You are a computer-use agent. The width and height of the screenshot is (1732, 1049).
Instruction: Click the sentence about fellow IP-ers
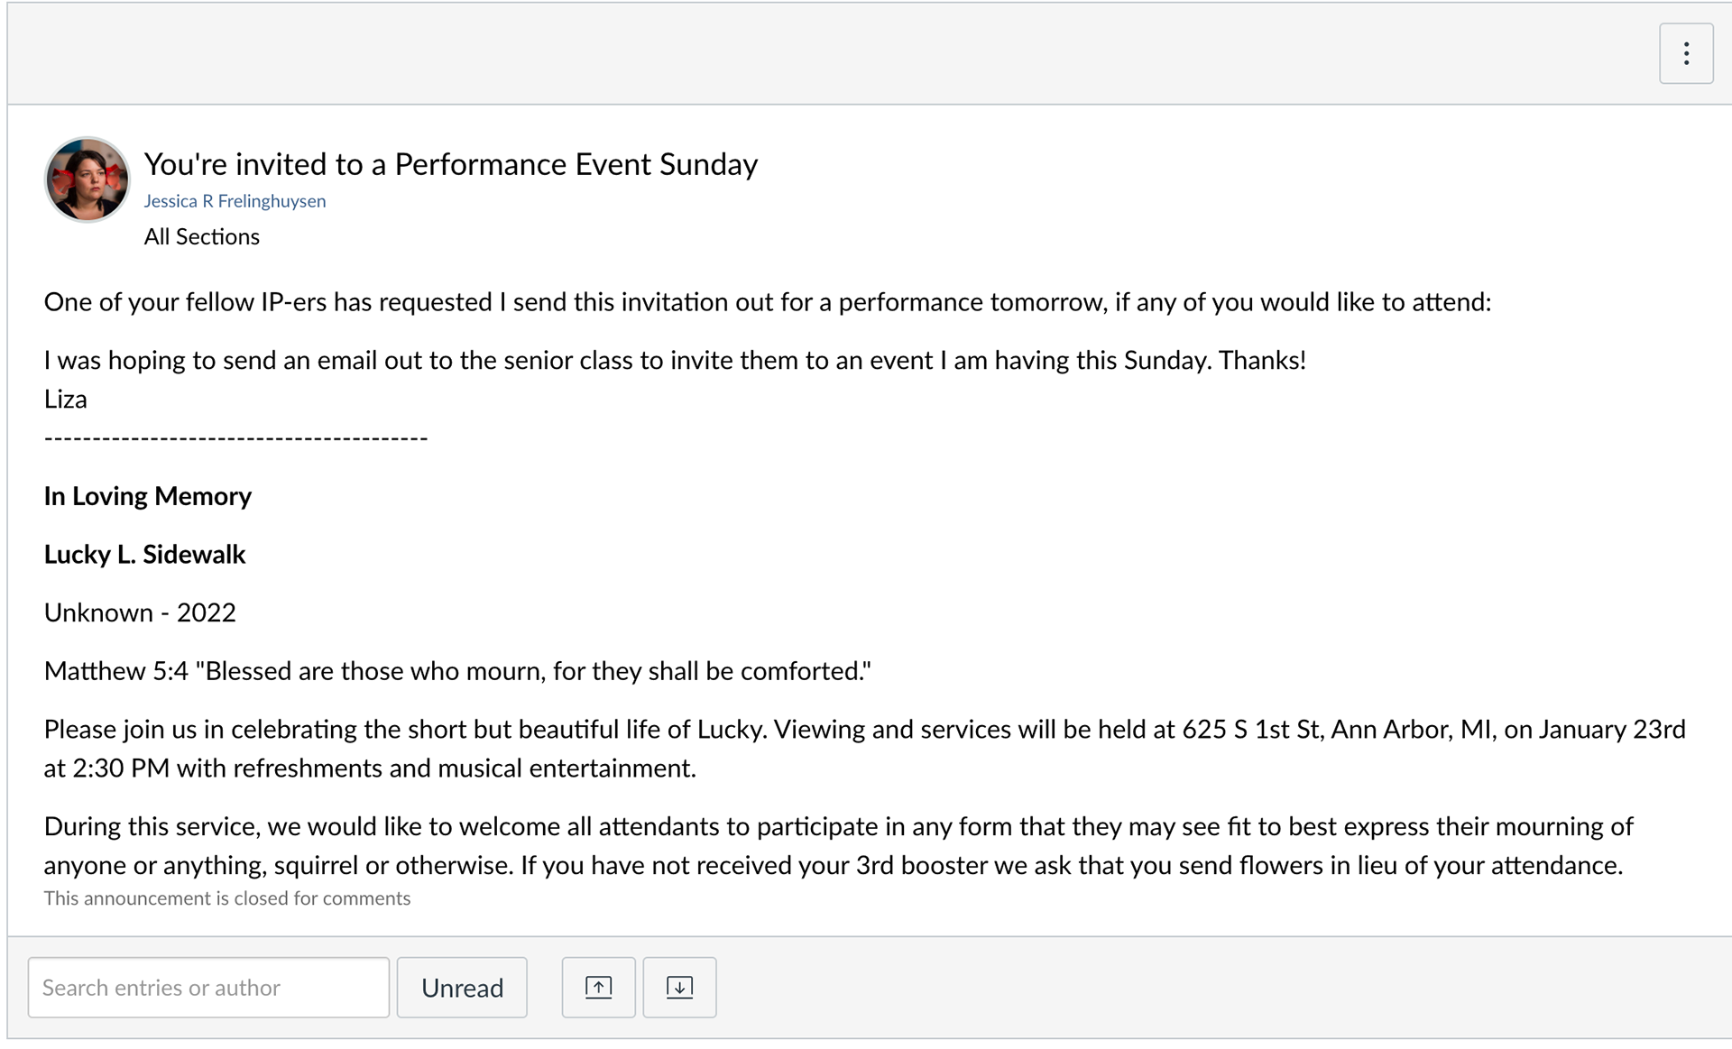click(x=768, y=302)
